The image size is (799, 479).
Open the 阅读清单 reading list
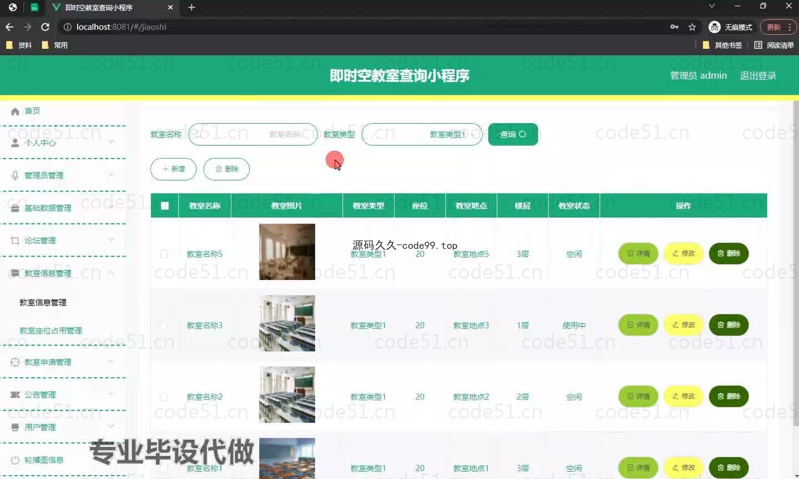(774, 45)
